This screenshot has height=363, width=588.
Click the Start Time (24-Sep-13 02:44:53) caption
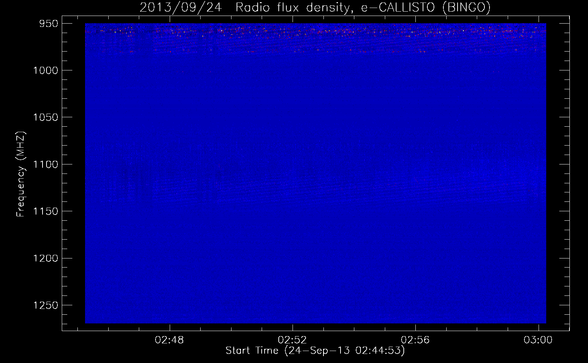tap(315, 351)
